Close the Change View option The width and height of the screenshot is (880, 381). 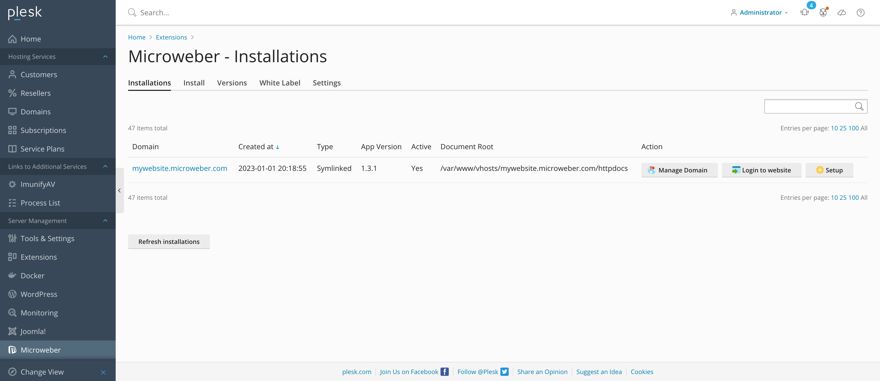(x=103, y=372)
